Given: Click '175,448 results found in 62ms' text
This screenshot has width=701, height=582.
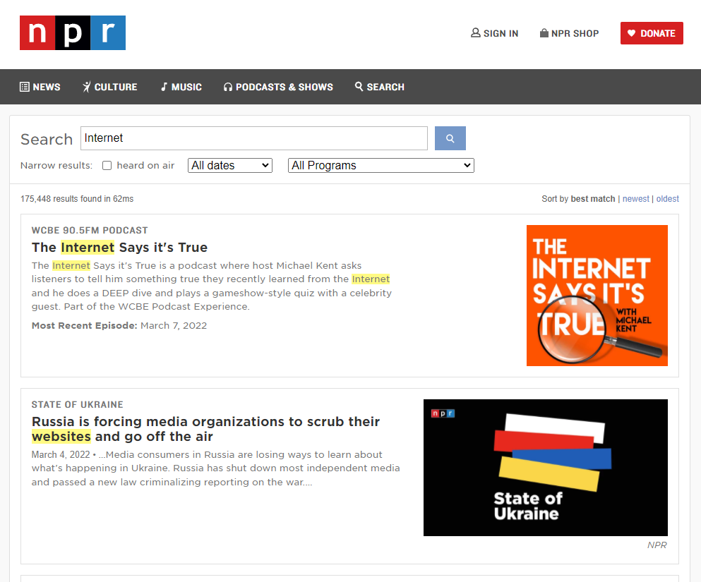Looking at the screenshot, I should [x=77, y=199].
